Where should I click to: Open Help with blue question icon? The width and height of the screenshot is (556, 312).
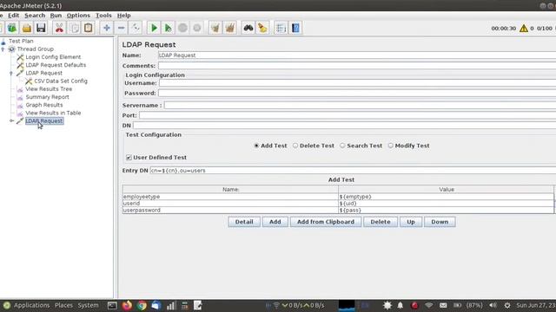coord(295,28)
